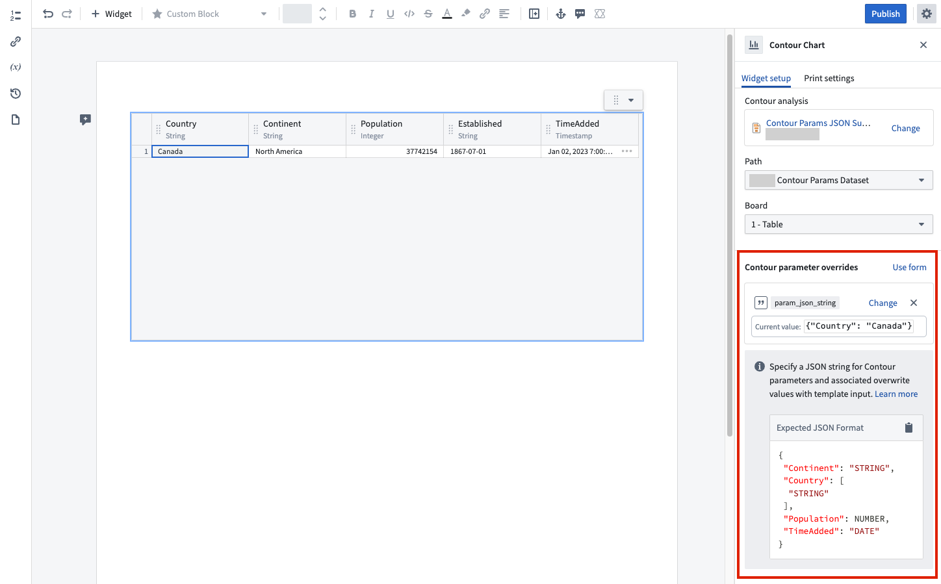Open the highlight color tool
Image resolution: width=941 pixels, height=584 pixels.
coord(466,14)
